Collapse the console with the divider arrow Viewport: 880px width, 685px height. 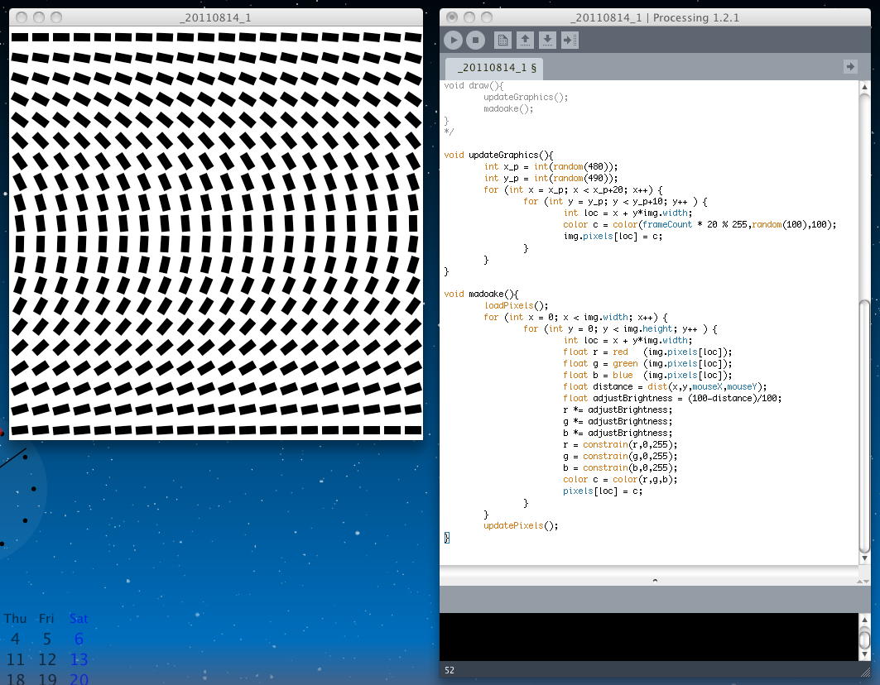pyautogui.click(x=655, y=581)
